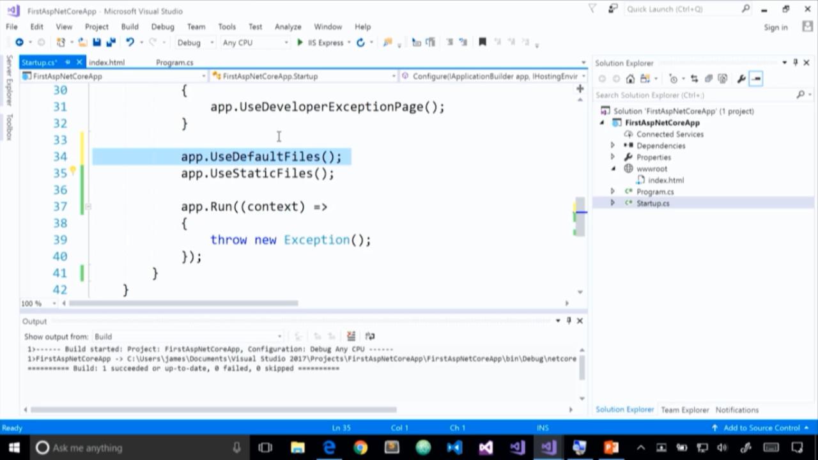Open the Edit menu

coord(37,27)
